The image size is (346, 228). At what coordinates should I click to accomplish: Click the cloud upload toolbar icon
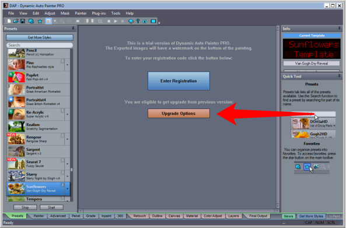[x=145, y=21]
